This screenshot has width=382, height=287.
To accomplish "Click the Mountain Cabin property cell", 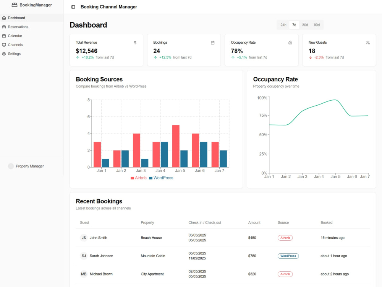I will (x=153, y=256).
